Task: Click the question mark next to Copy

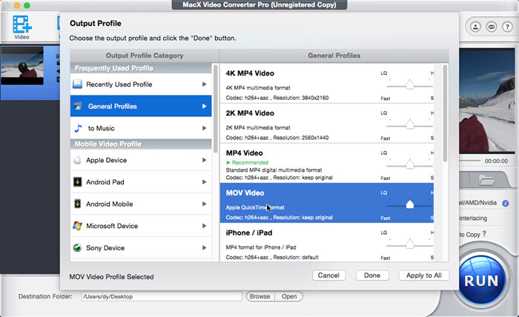Action: click(x=484, y=234)
